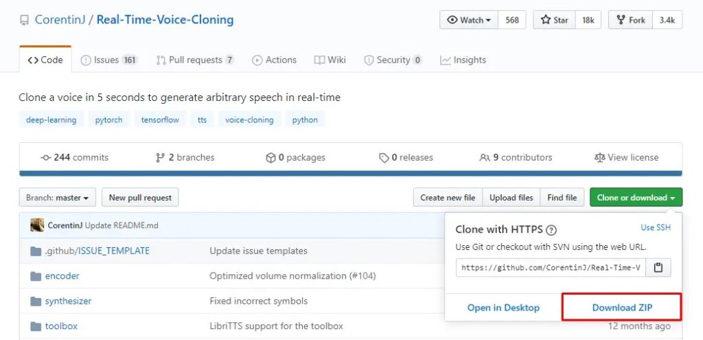
Task: Click the clone URL input field
Action: point(551,268)
